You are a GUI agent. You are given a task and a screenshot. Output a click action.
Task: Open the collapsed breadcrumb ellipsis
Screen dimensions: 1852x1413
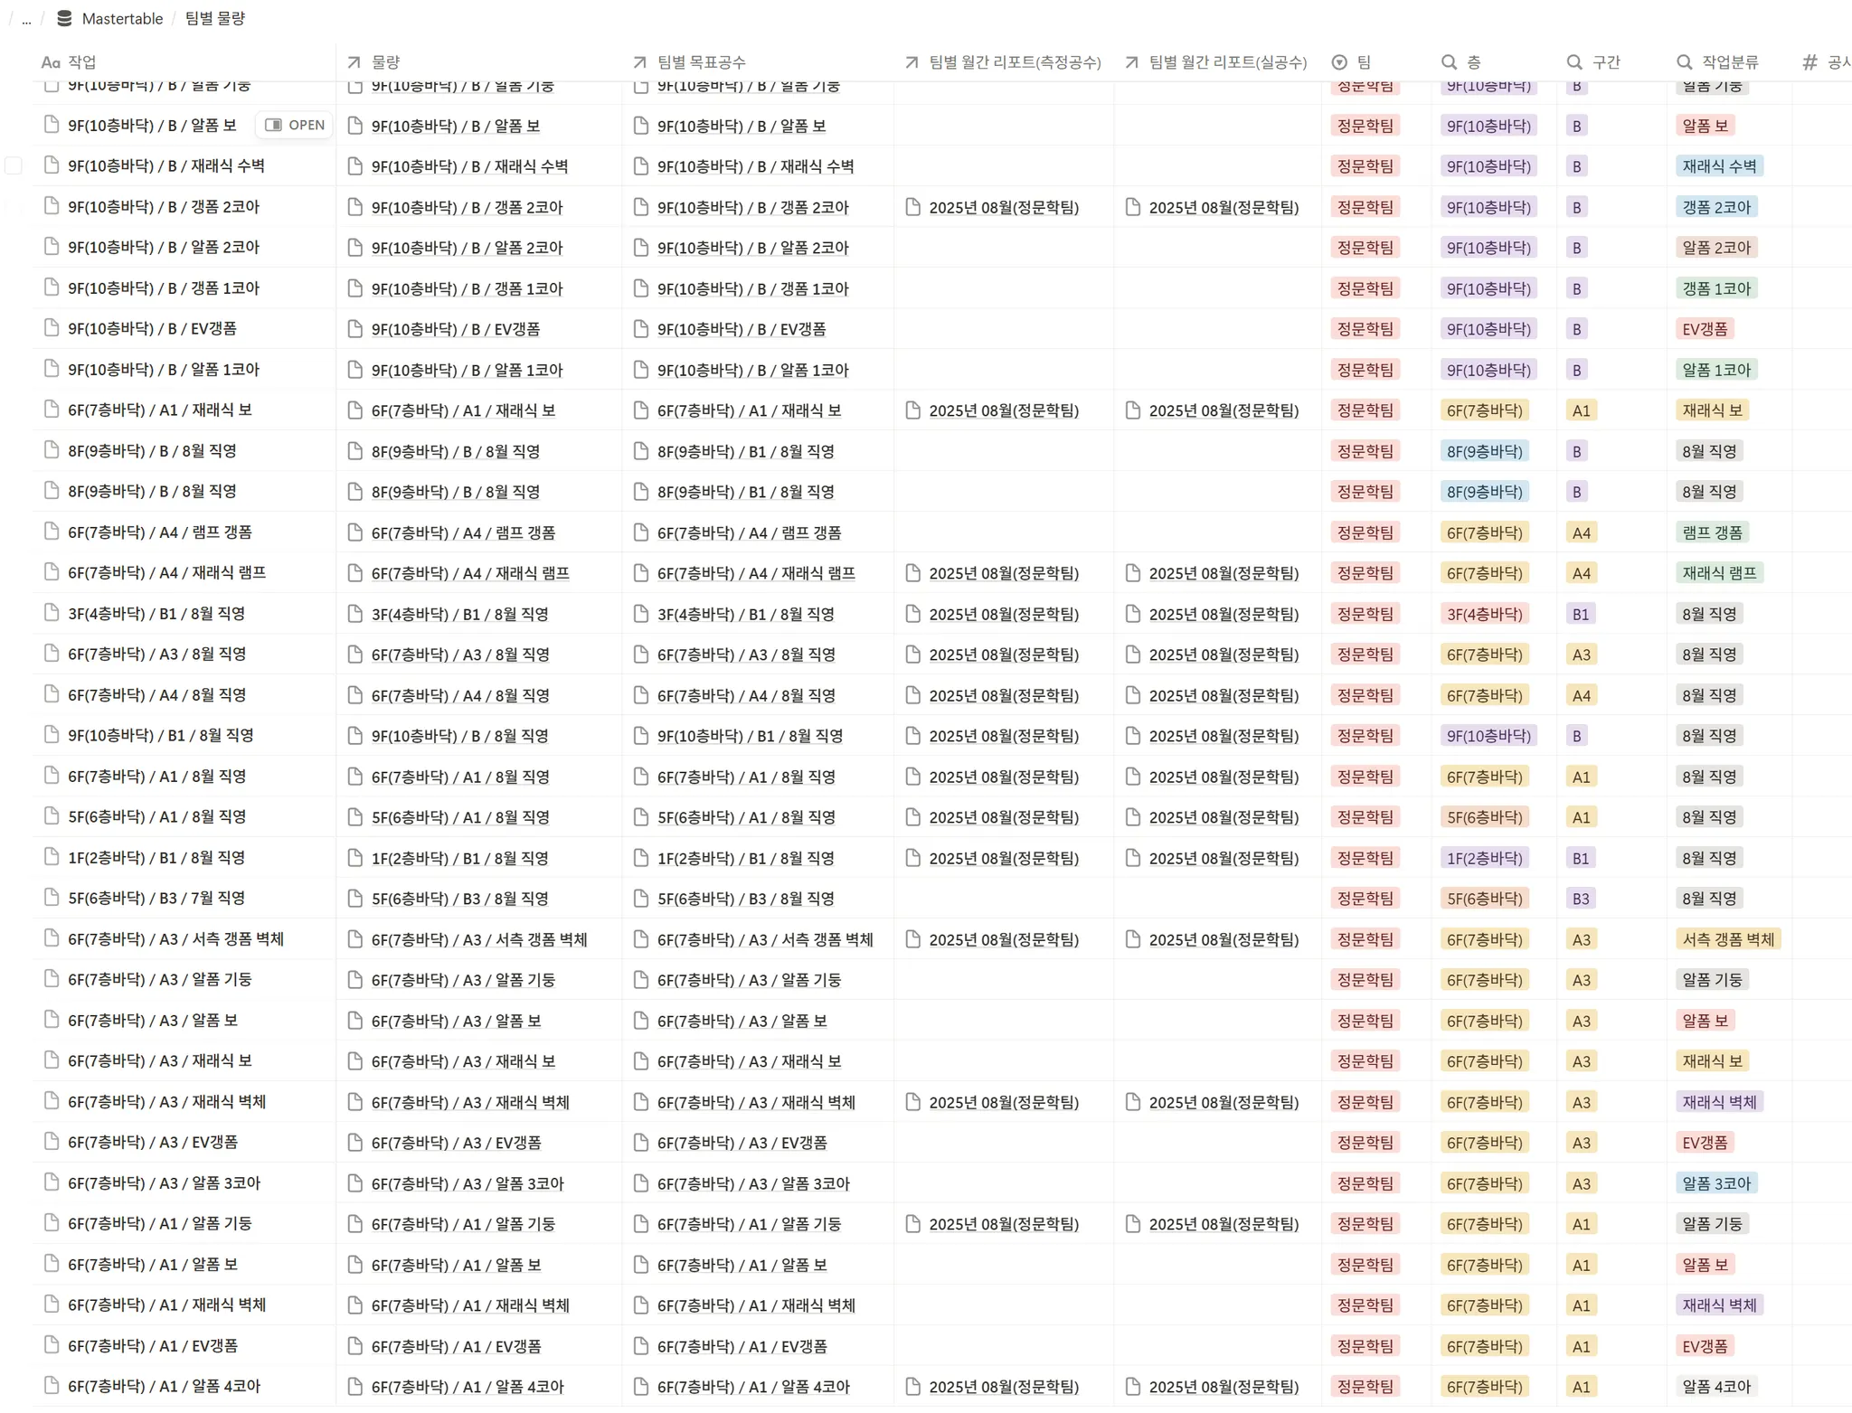pos(26,19)
